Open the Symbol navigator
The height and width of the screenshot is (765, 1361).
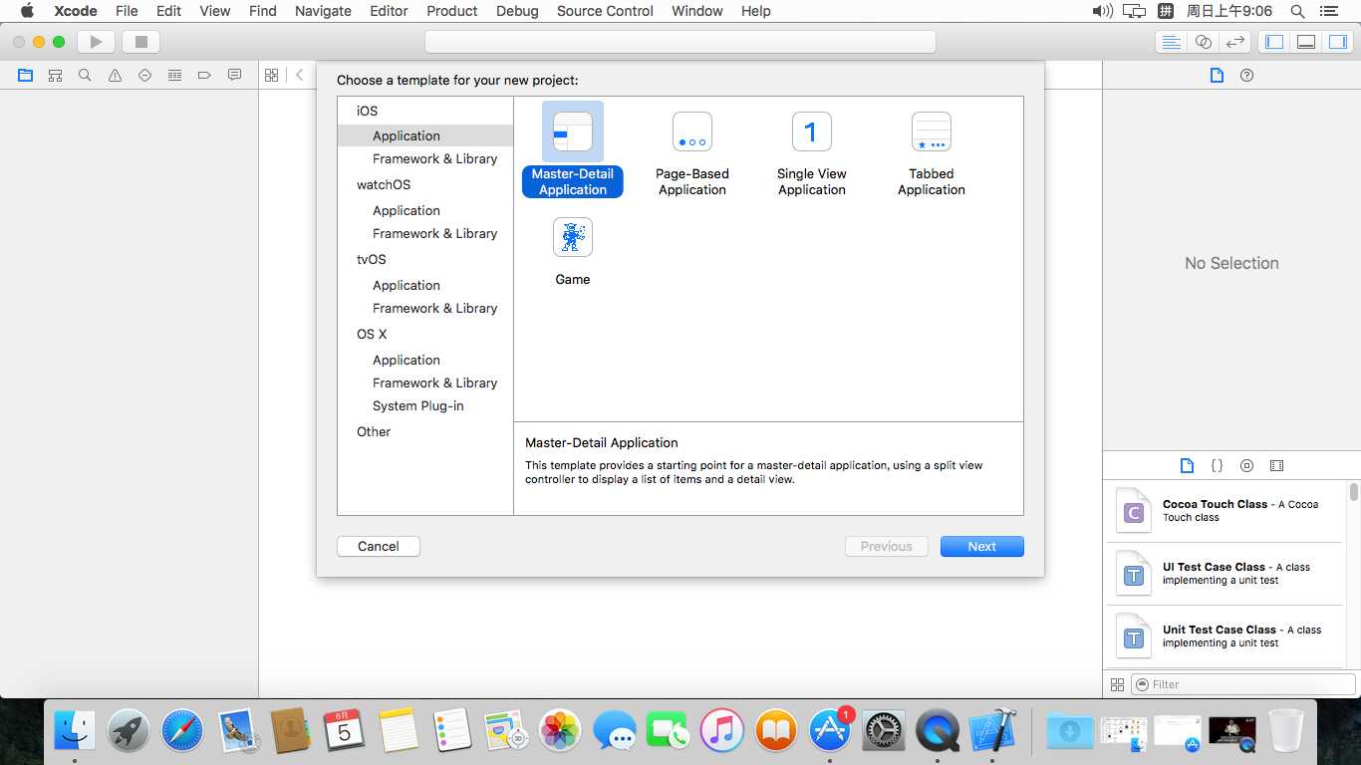pyautogui.click(x=56, y=75)
